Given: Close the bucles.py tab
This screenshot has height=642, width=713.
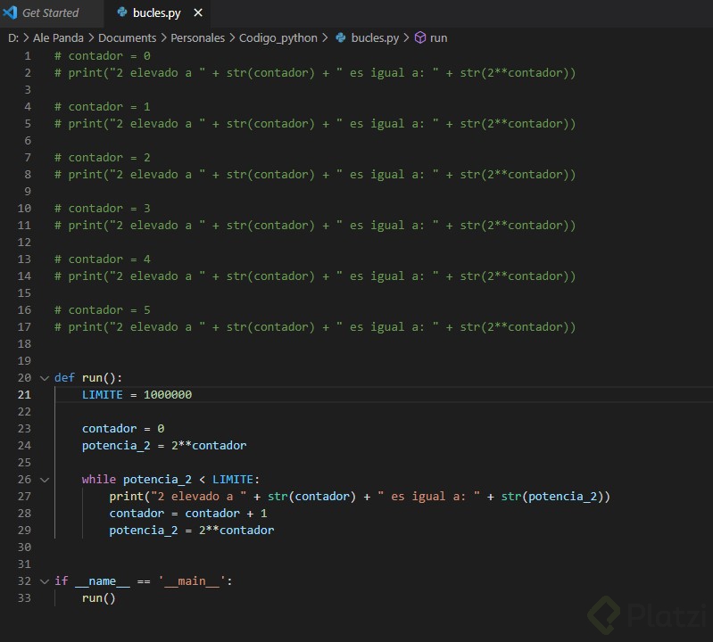Looking at the screenshot, I should (x=198, y=12).
